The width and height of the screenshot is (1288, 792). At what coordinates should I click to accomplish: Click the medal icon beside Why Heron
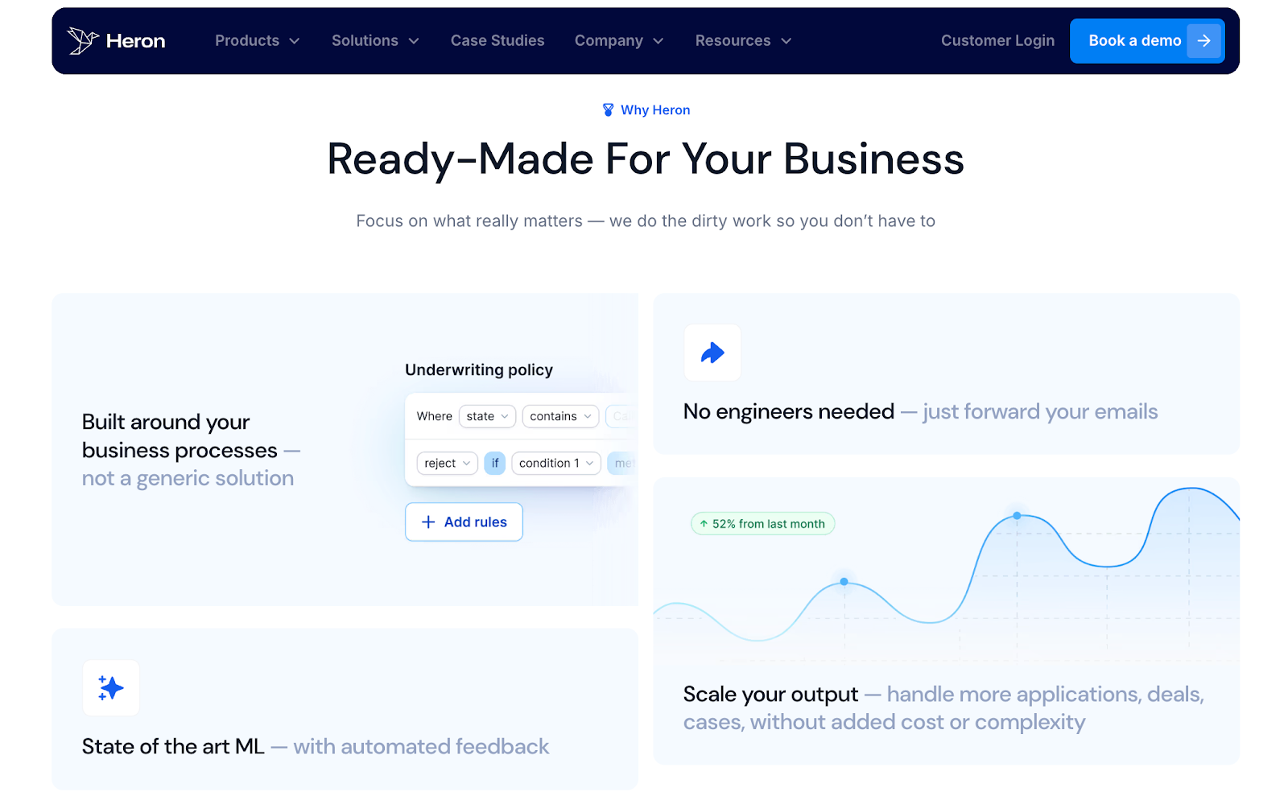608,109
